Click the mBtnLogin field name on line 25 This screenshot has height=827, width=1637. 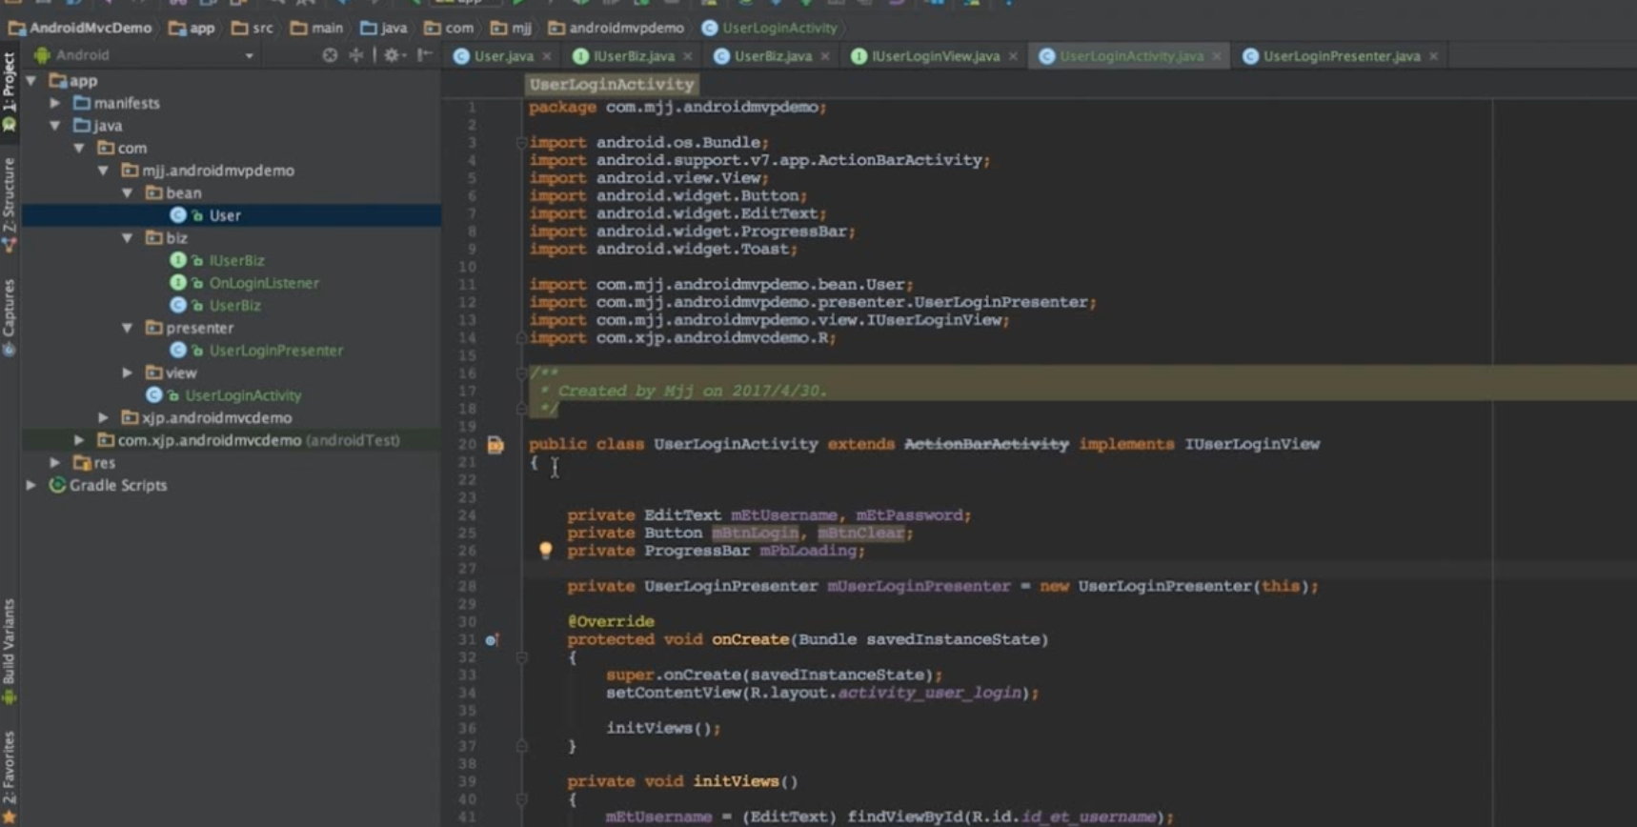[755, 533]
